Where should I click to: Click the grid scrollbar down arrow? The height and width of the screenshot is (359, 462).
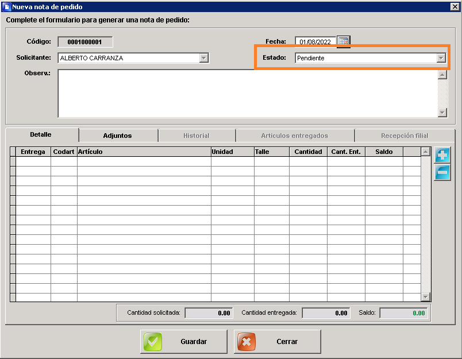(425, 297)
